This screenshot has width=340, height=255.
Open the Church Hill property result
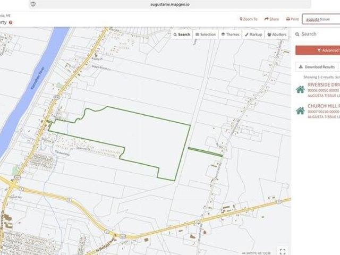(x=324, y=106)
